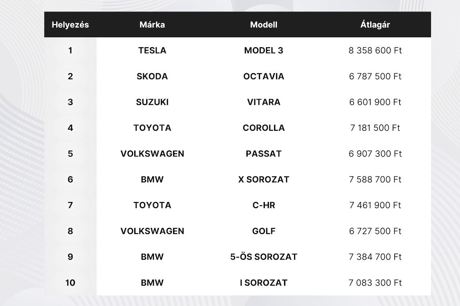
Task: Click rank number 10 cell
Action: [70, 283]
